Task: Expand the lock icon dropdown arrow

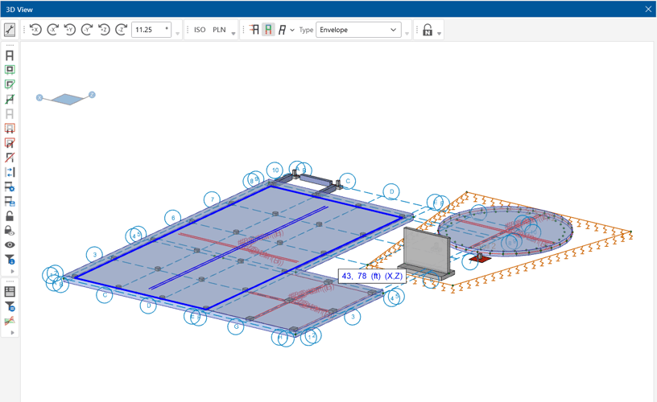Action: tap(439, 33)
